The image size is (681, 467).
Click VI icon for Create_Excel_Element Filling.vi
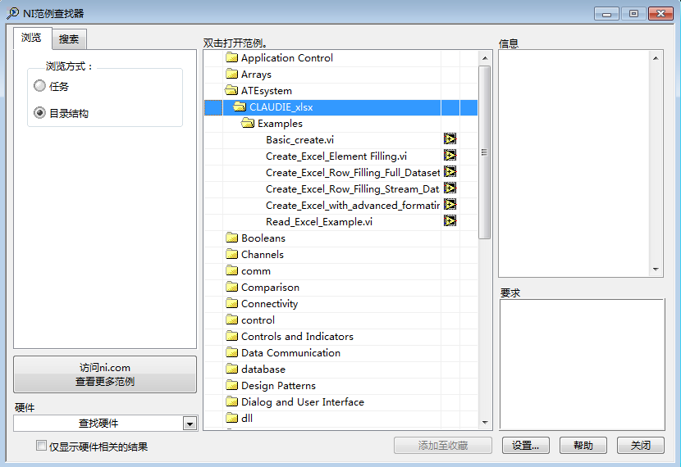point(450,156)
